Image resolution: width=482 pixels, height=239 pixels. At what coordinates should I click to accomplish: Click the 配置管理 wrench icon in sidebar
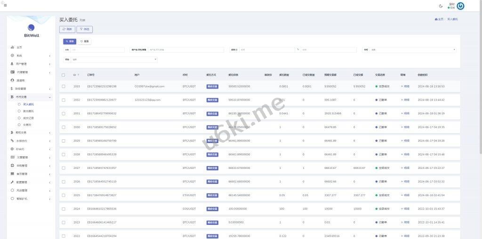point(12,182)
